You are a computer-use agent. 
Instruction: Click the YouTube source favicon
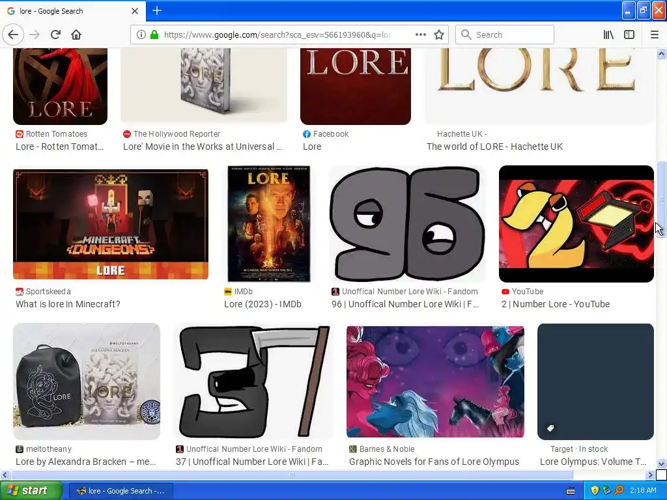point(505,292)
